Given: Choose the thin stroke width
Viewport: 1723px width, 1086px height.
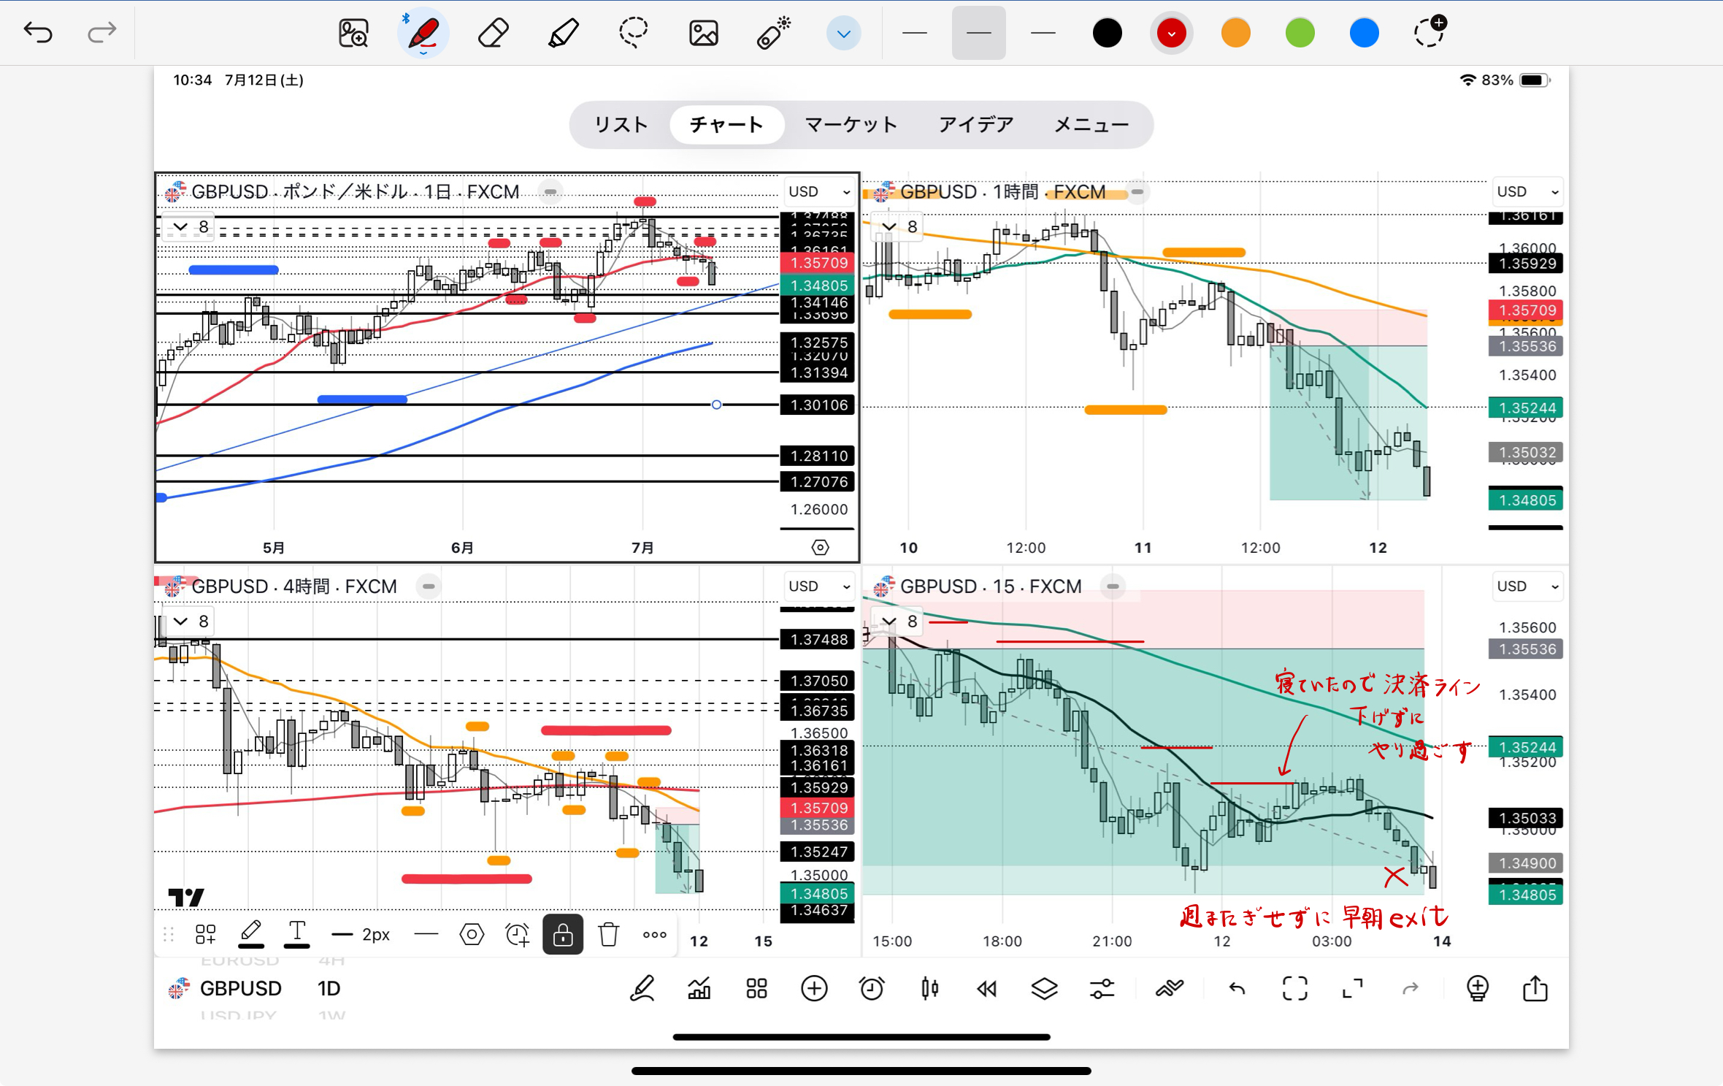Looking at the screenshot, I should 914,33.
